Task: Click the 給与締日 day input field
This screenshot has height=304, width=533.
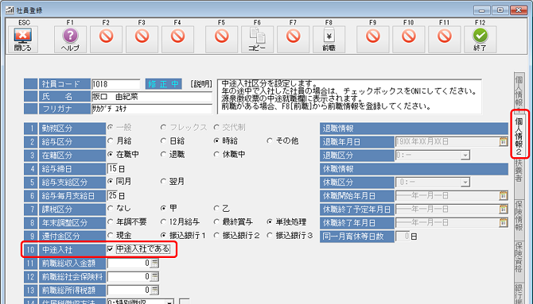Action: [112, 168]
